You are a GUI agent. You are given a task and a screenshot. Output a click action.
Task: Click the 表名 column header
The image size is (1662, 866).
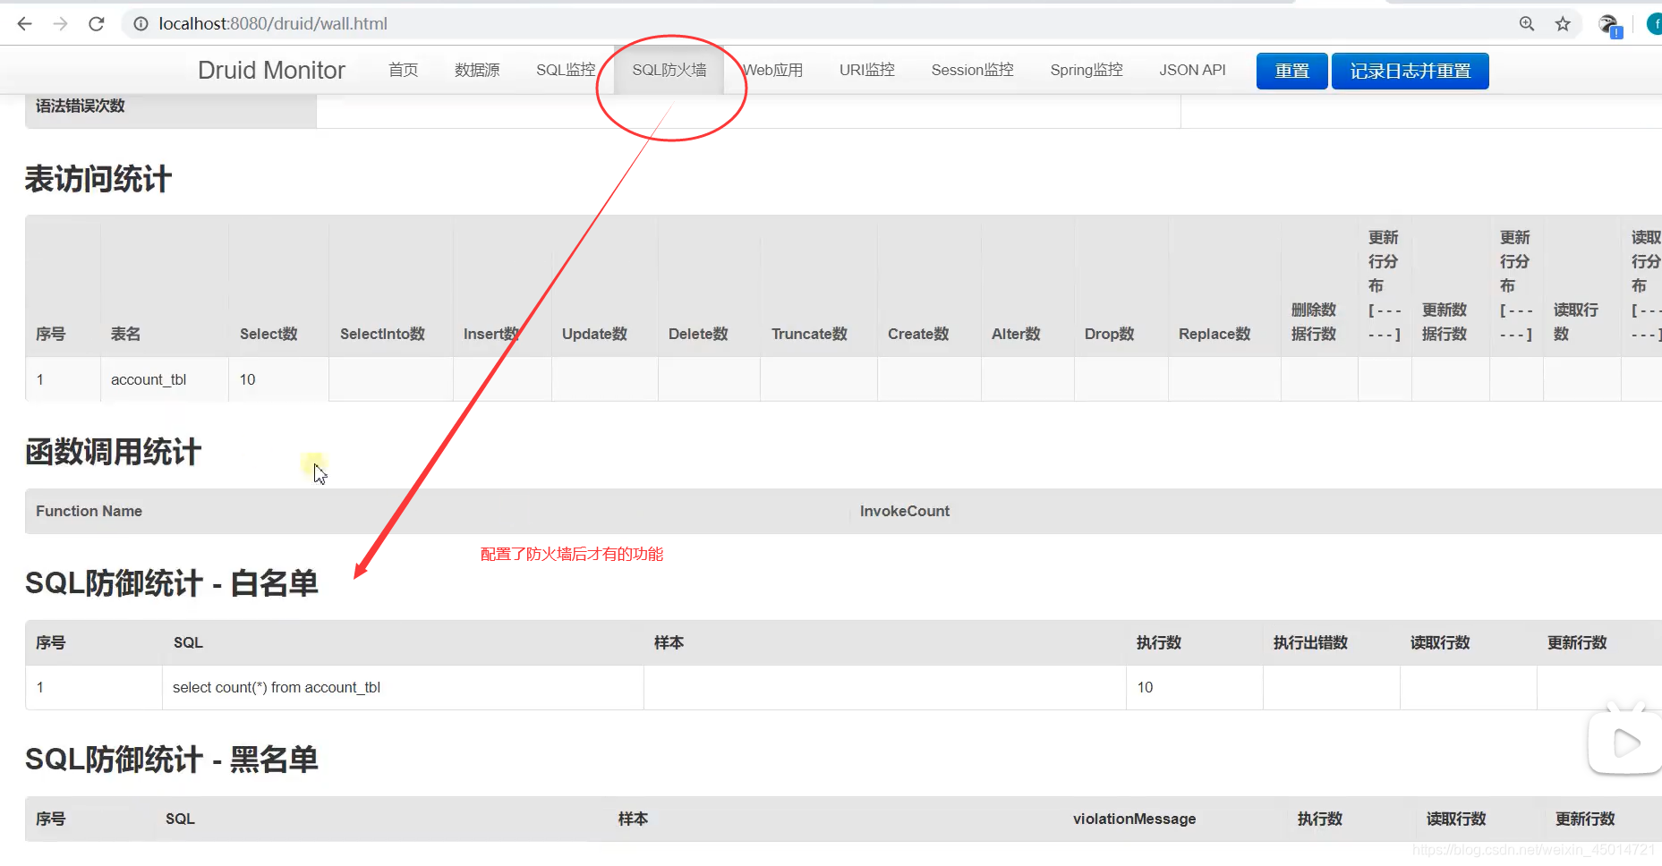click(125, 334)
